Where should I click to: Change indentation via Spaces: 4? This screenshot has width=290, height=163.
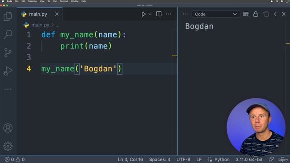(x=159, y=159)
